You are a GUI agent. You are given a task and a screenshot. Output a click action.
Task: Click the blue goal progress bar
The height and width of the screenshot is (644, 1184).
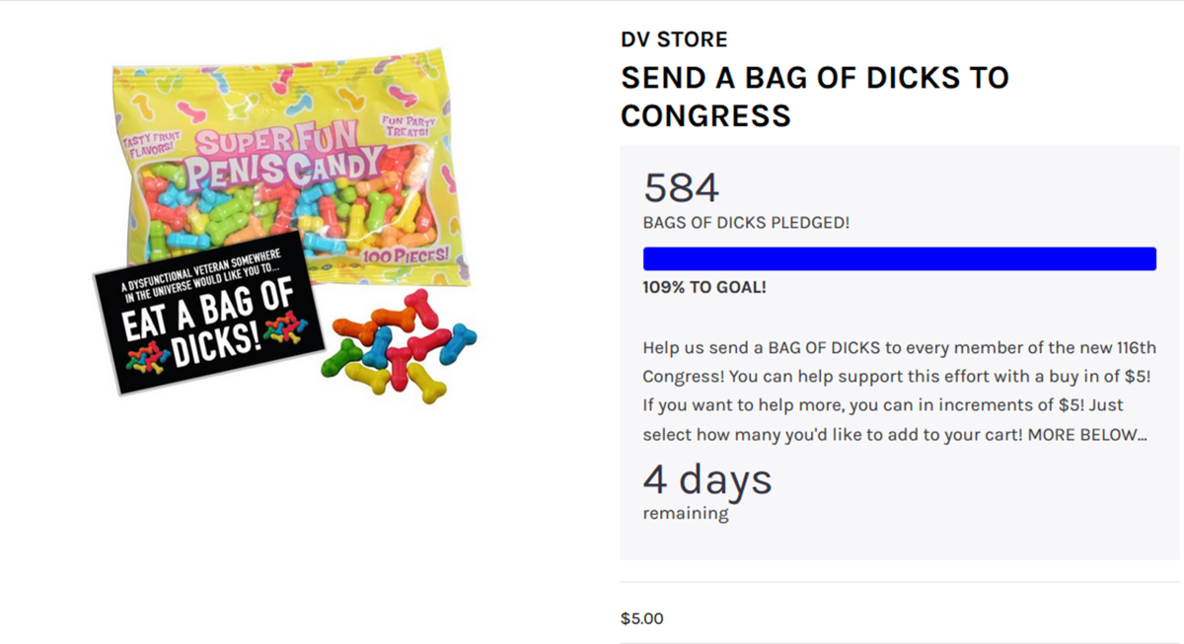899,259
